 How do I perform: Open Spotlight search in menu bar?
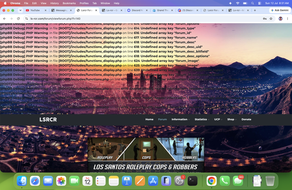click(x=252, y=3)
